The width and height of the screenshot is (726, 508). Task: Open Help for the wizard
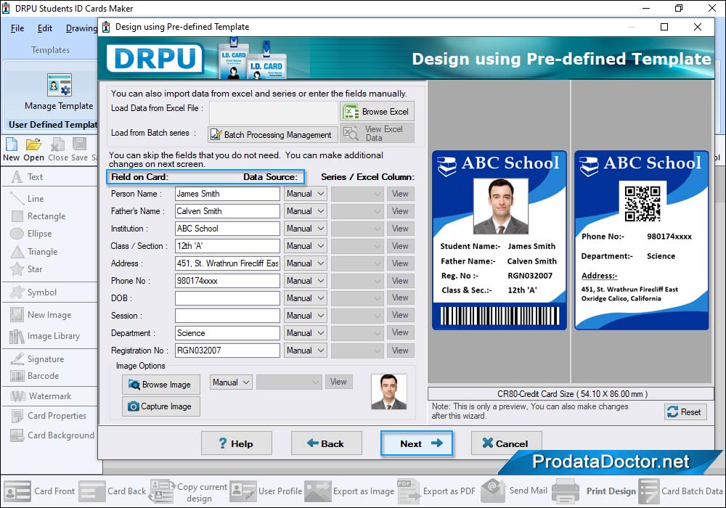click(237, 443)
